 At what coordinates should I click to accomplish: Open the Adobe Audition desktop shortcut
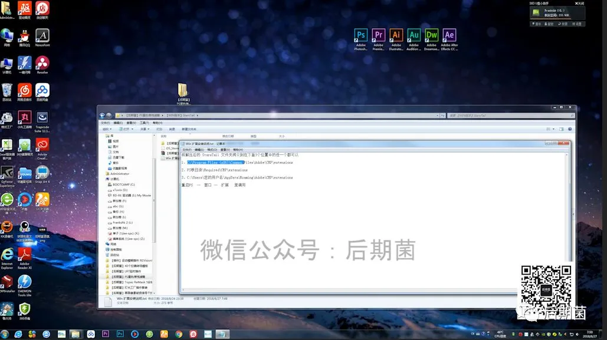pos(414,39)
